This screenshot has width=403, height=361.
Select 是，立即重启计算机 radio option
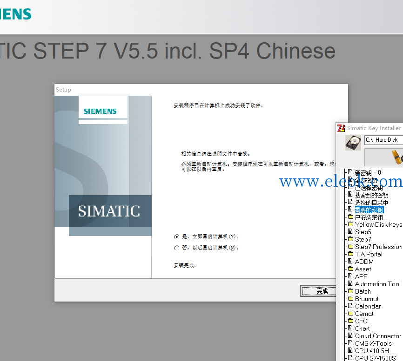[176, 237]
